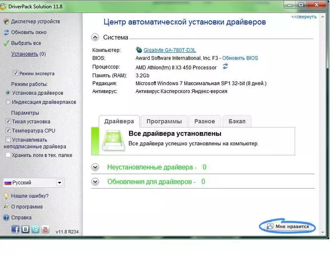Click the scrollbar down arrow
This screenshot has width=333, height=255.
point(323,232)
